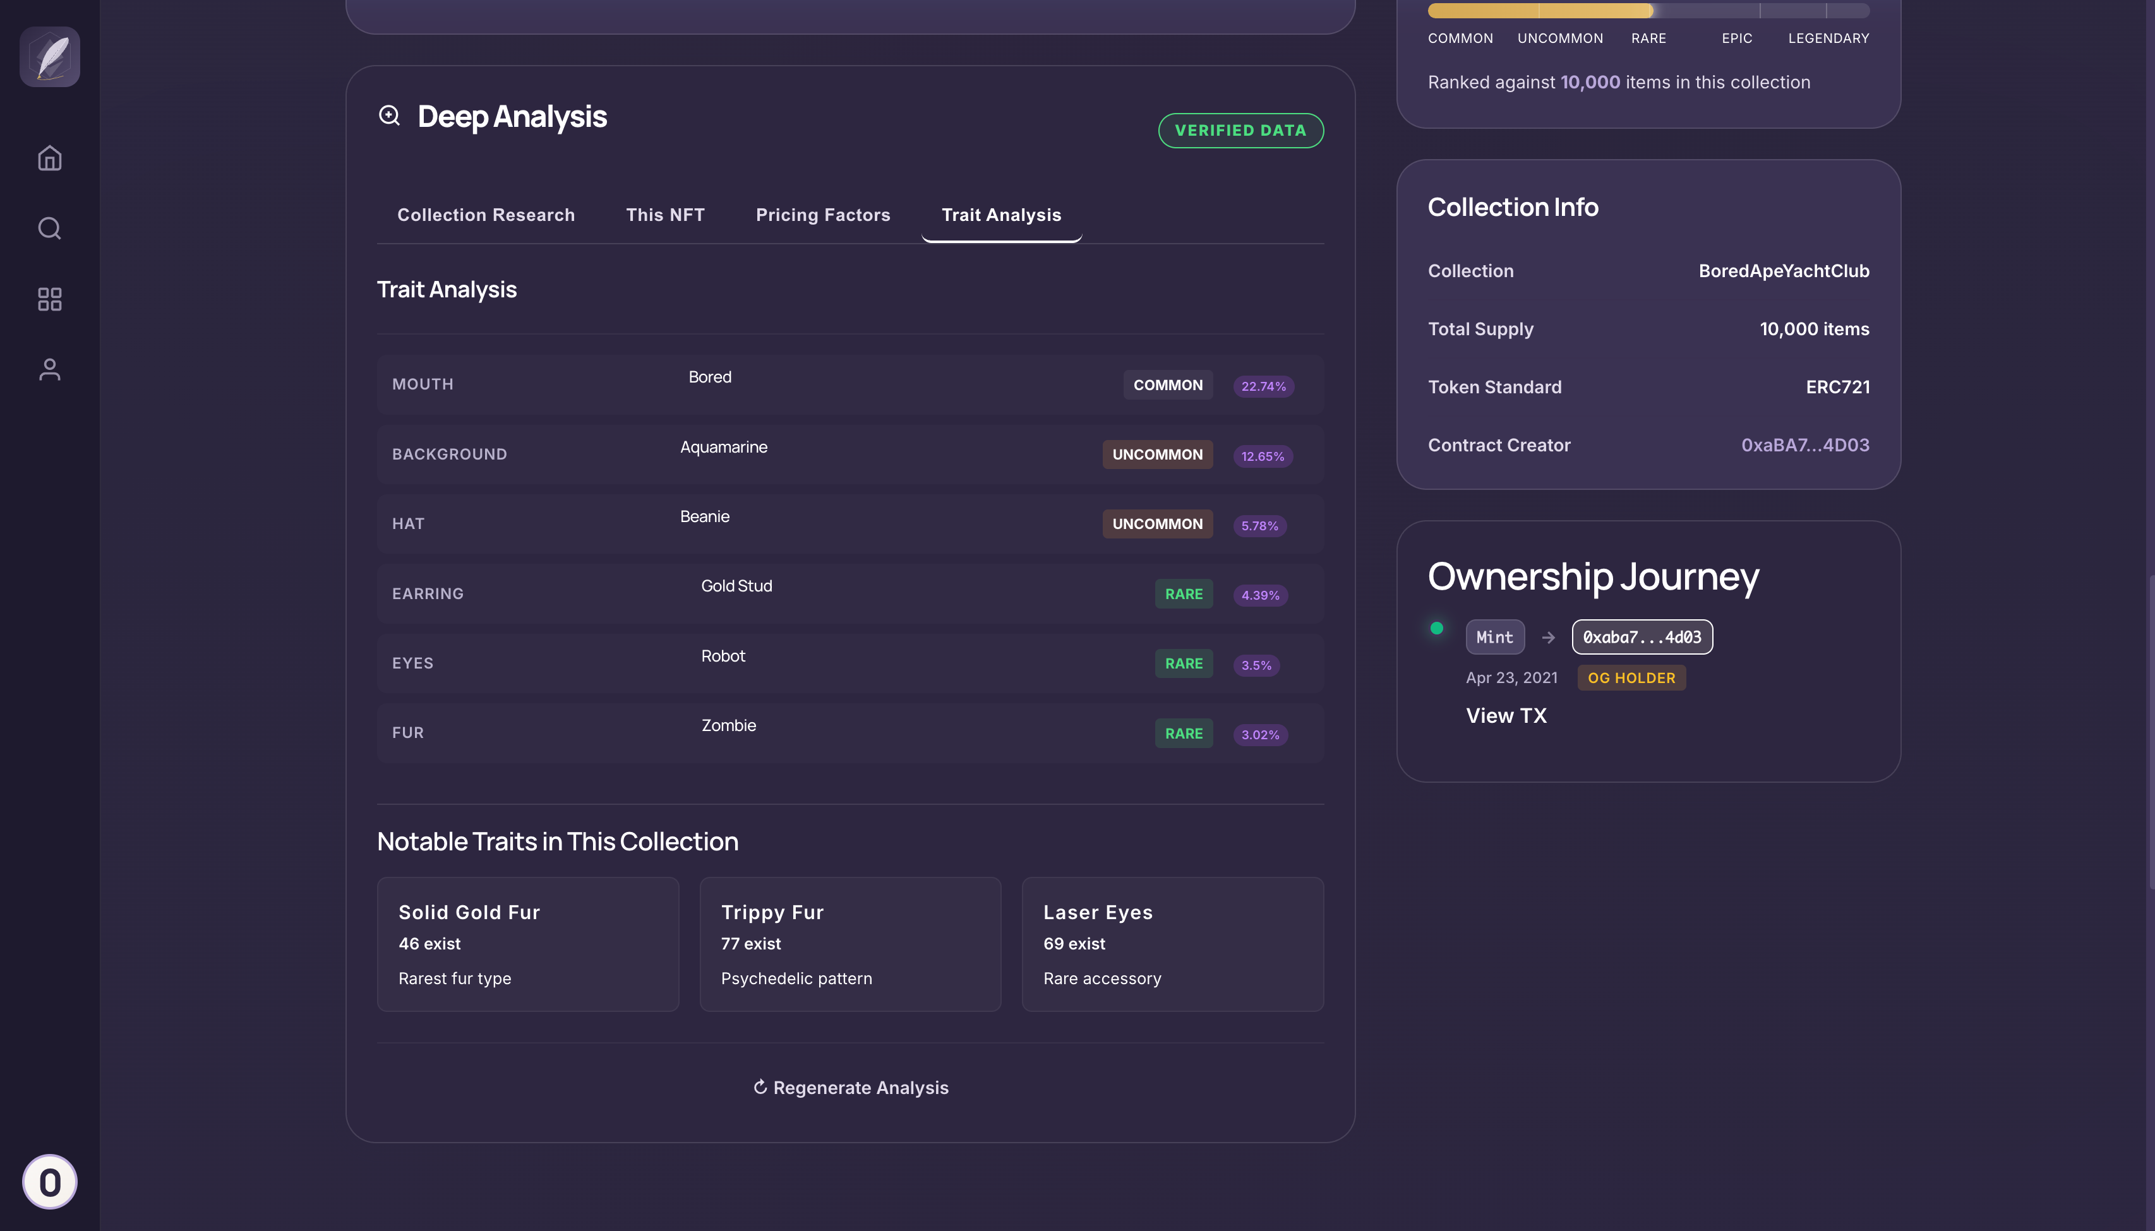2155x1231 pixels.
Task: Select the Trait Analysis tab
Action: (x=1000, y=215)
